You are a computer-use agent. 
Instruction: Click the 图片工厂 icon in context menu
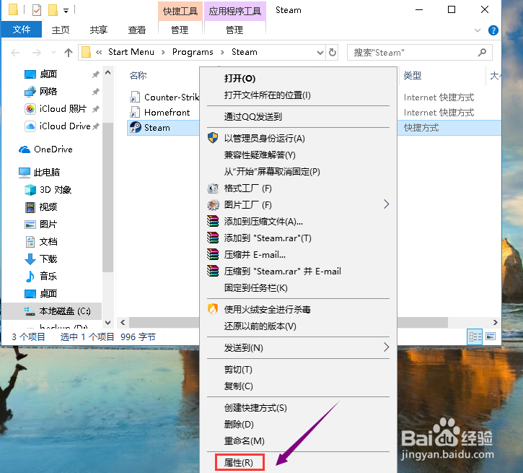coord(213,204)
